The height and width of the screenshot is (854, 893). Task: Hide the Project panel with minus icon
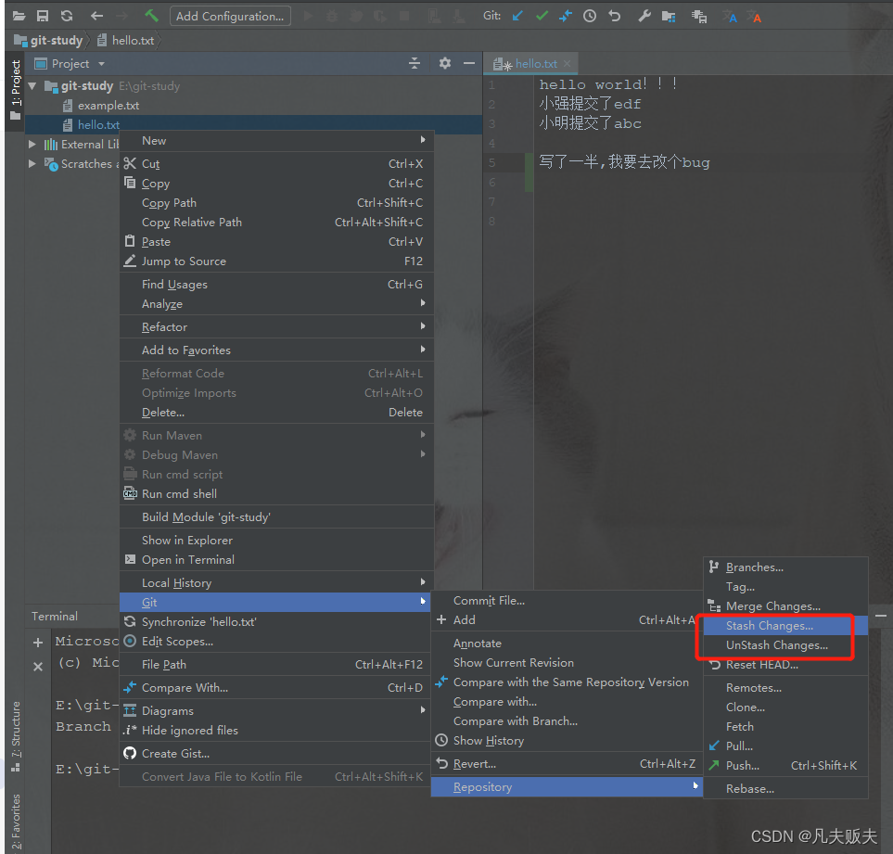469,63
